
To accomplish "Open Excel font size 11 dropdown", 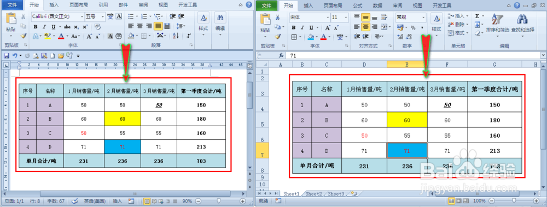I will 346,17.
